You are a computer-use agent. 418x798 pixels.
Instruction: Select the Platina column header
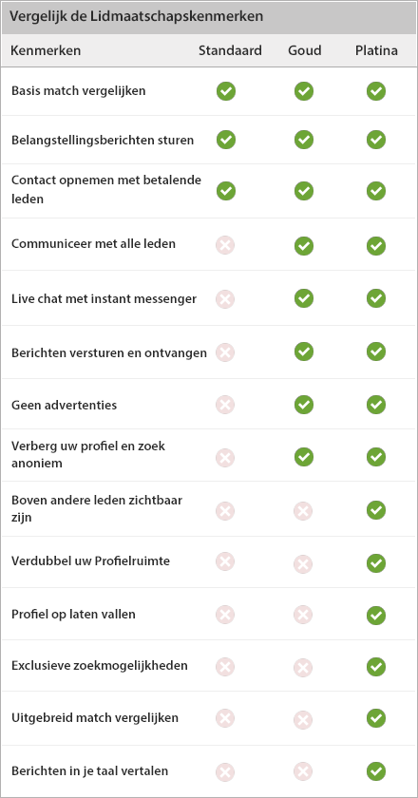tap(377, 50)
